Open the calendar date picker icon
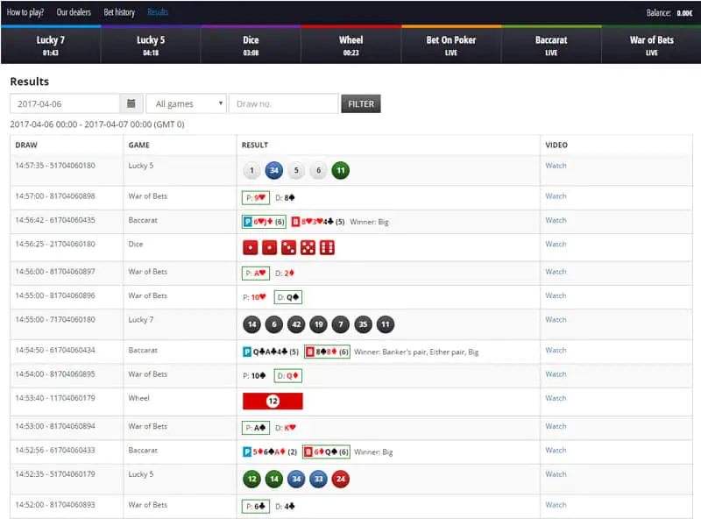 pyautogui.click(x=131, y=103)
